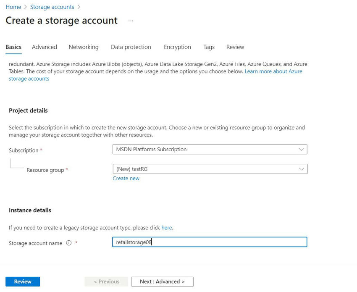Click the Next : Advanced button
Screen dimensions: 357x292
162,281
